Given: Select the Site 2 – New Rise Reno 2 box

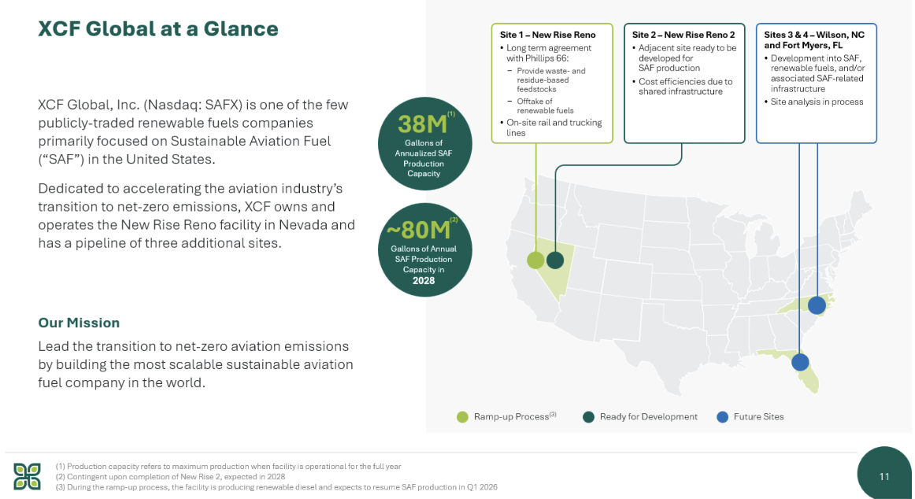Looking at the screenshot, I should pyautogui.click(x=683, y=83).
